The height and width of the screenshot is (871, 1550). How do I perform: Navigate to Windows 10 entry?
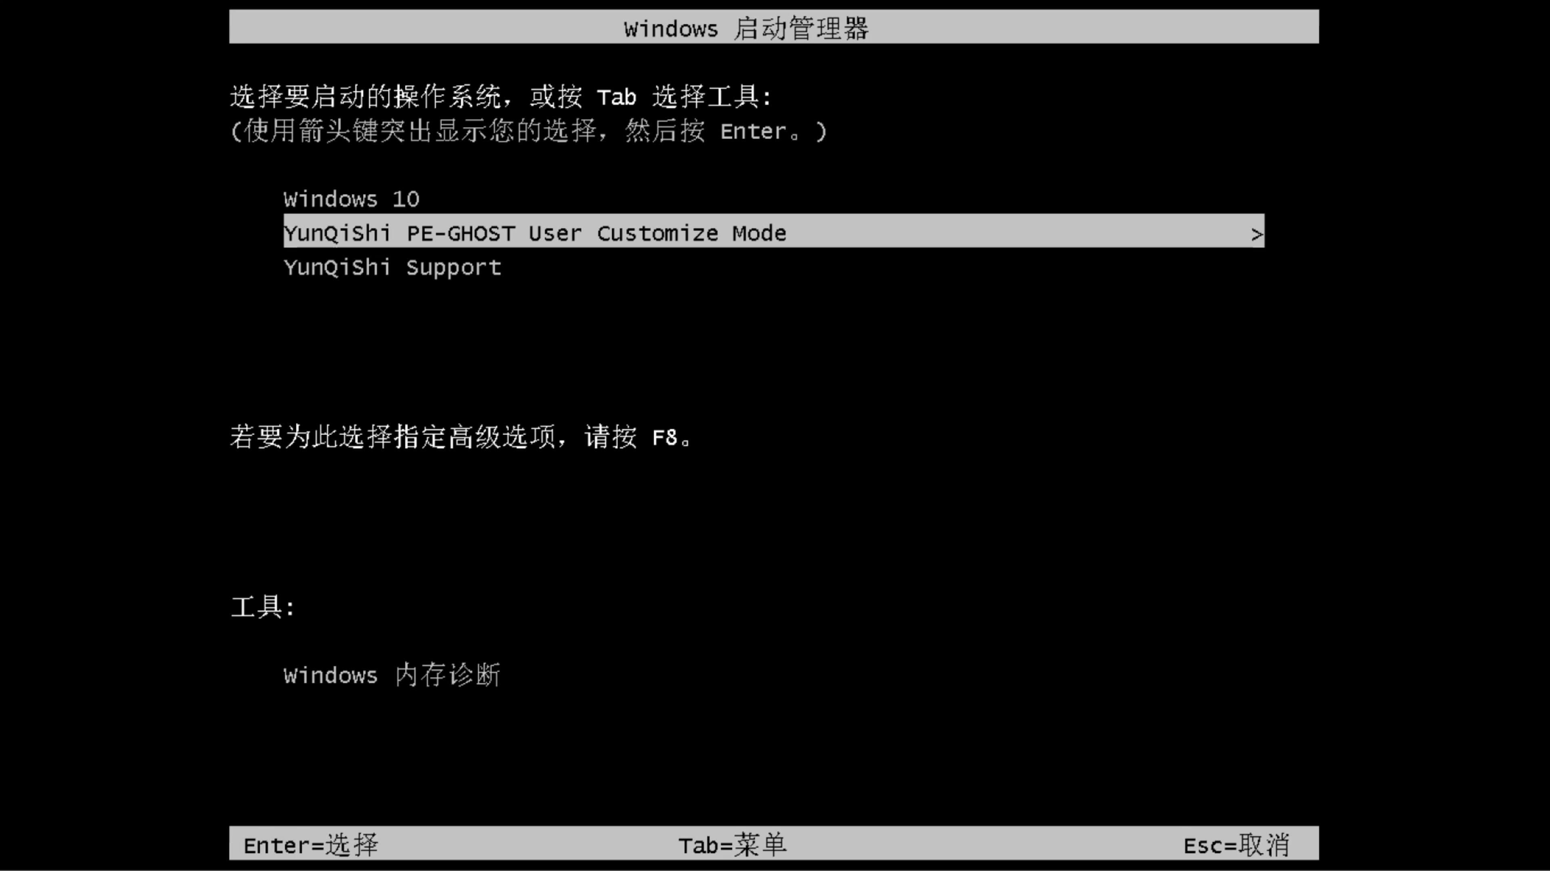(351, 199)
